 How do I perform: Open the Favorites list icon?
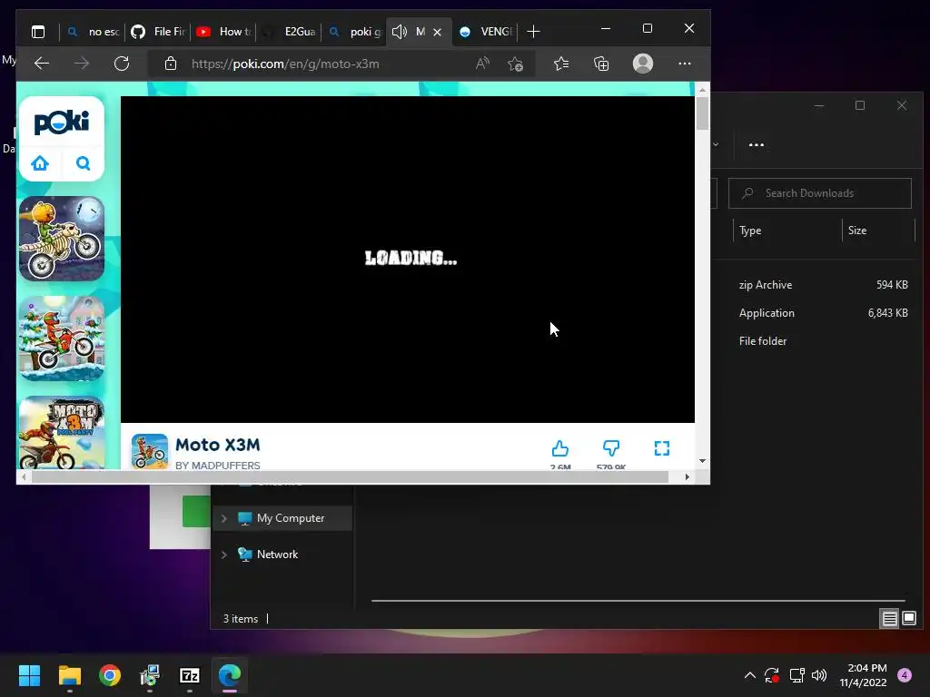pos(561,64)
